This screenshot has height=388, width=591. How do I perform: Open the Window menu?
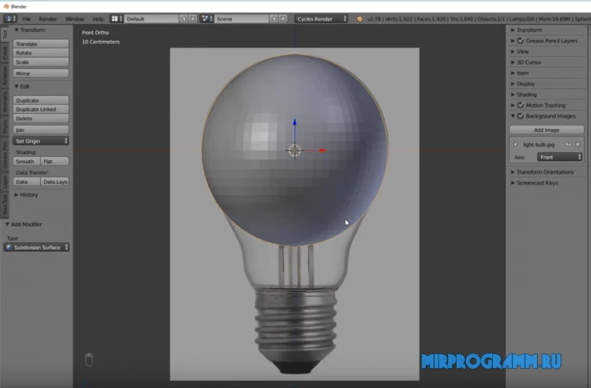74,19
